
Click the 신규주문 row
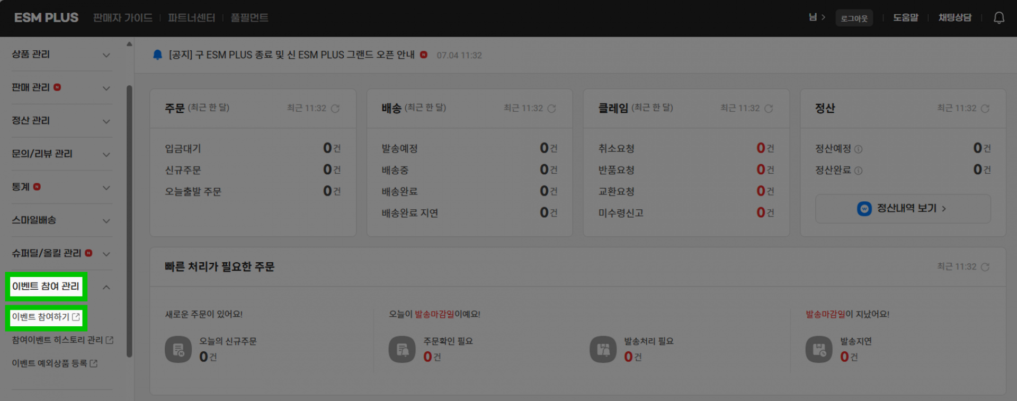[x=253, y=170]
